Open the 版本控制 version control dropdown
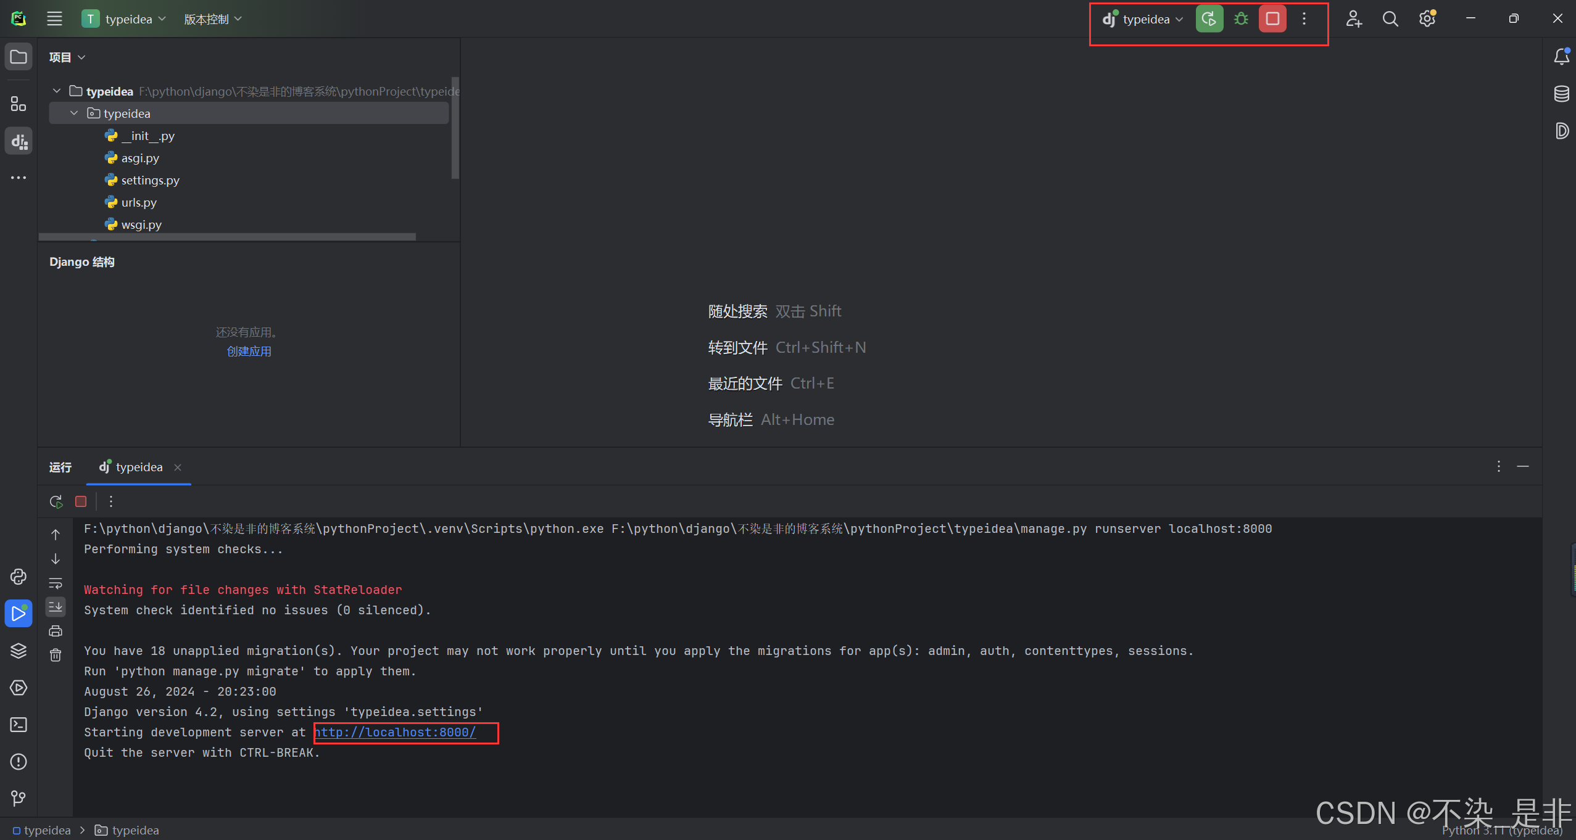 tap(212, 19)
